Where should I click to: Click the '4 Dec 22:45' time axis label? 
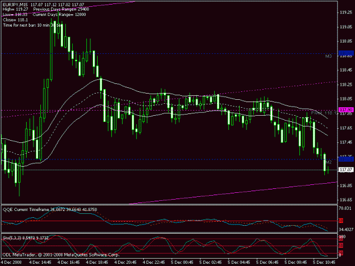(154, 262)
